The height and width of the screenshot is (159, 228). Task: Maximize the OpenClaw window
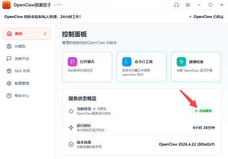point(211,5)
